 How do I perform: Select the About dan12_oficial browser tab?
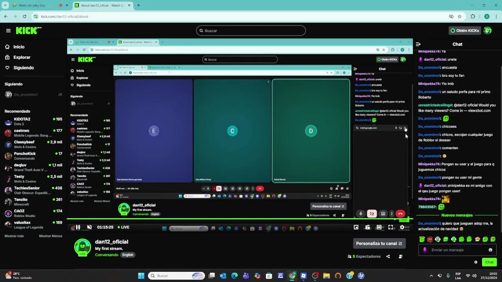point(102,5)
